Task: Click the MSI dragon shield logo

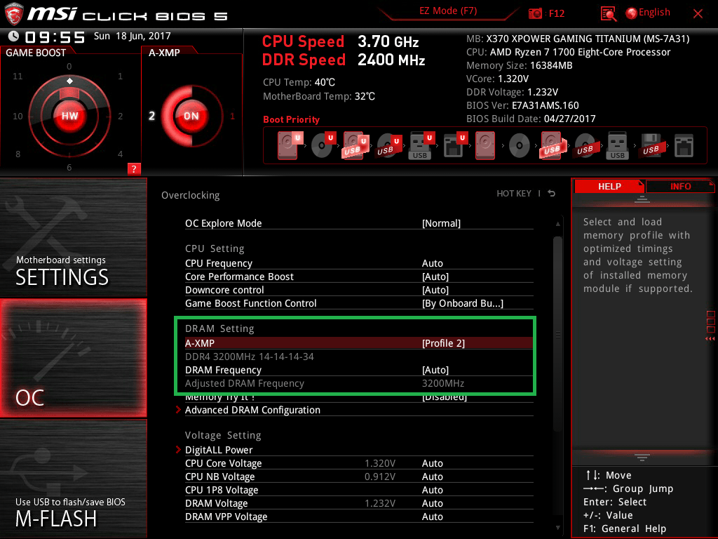Action: [13, 14]
